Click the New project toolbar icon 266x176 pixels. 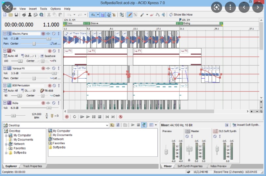[5, 15]
